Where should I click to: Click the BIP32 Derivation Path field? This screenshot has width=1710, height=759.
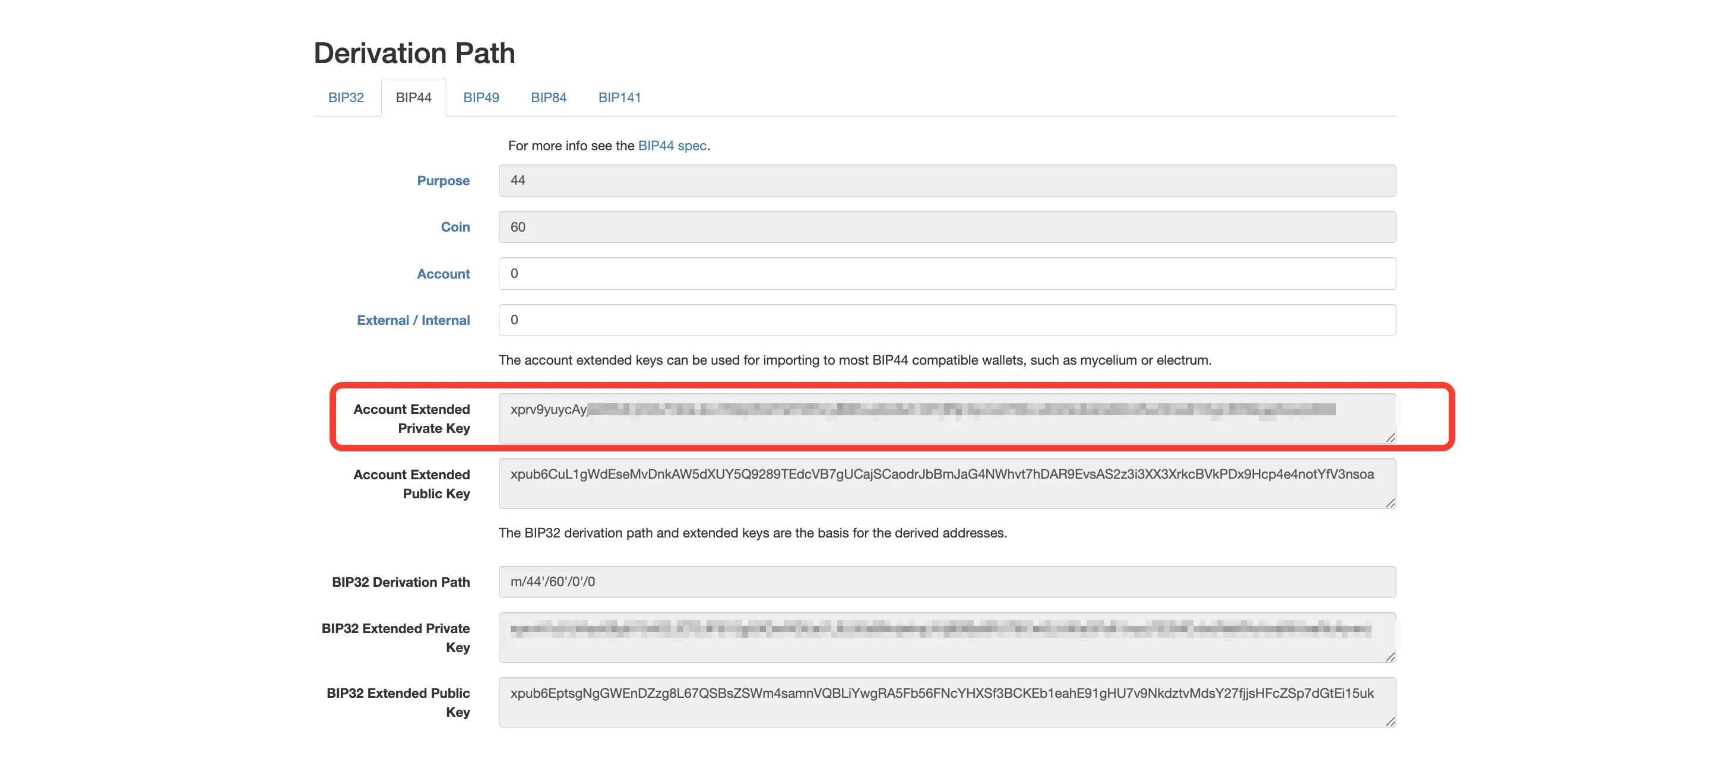(946, 581)
